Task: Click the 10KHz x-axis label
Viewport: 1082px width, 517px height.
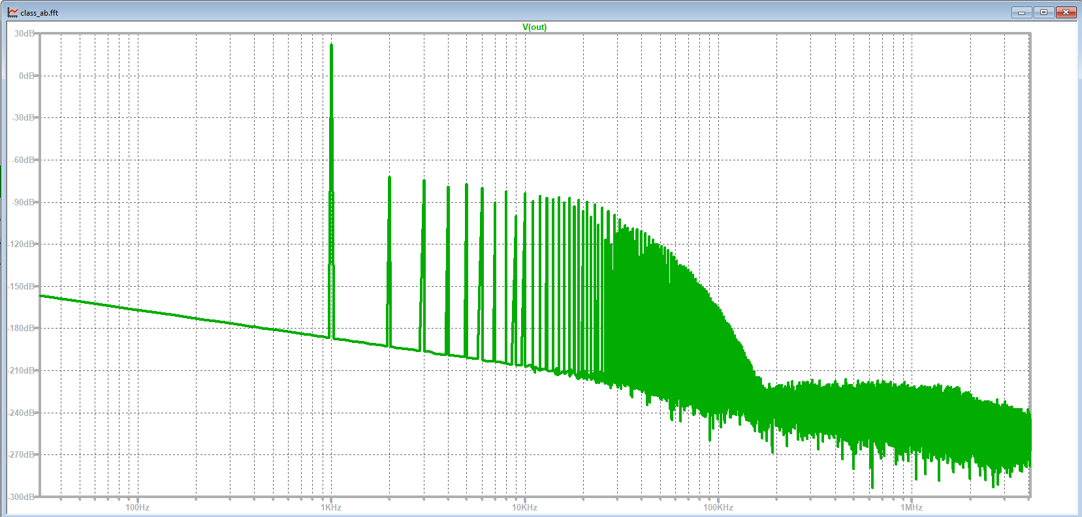Action: point(524,507)
